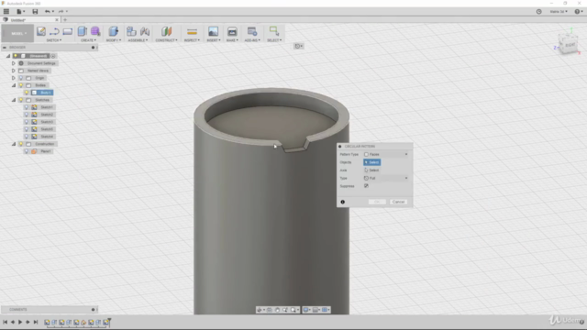Open the INSPECT menu
587x330 pixels.
pyautogui.click(x=192, y=40)
